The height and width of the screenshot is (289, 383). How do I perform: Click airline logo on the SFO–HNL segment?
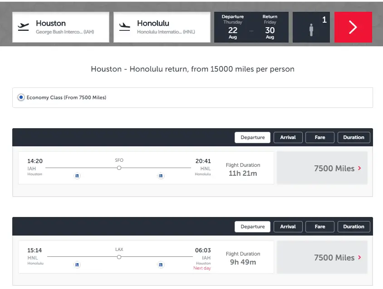click(161, 176)
